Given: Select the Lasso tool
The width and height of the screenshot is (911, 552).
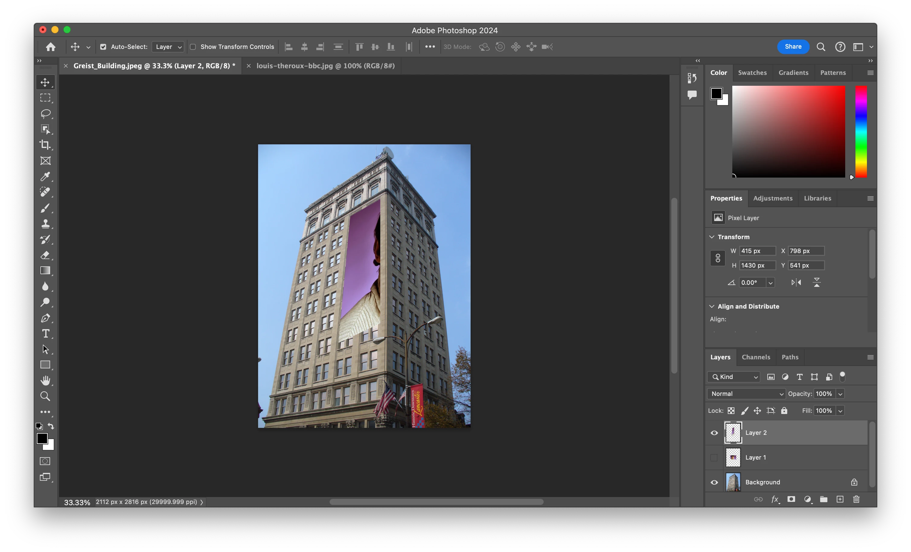Looking at the screenshot, I should 46,114.
